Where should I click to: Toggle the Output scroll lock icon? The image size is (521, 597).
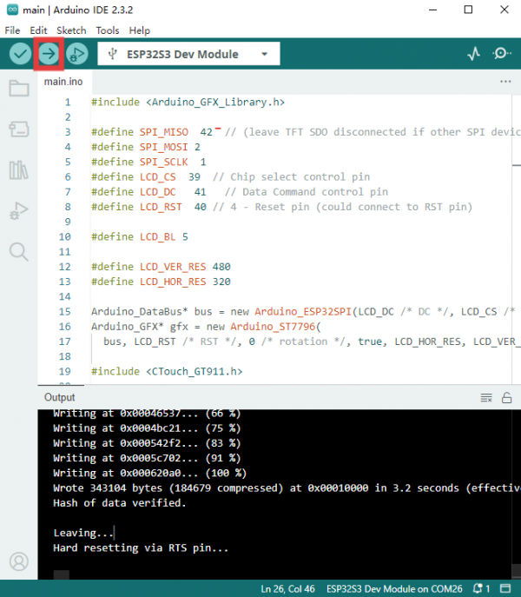506,397
